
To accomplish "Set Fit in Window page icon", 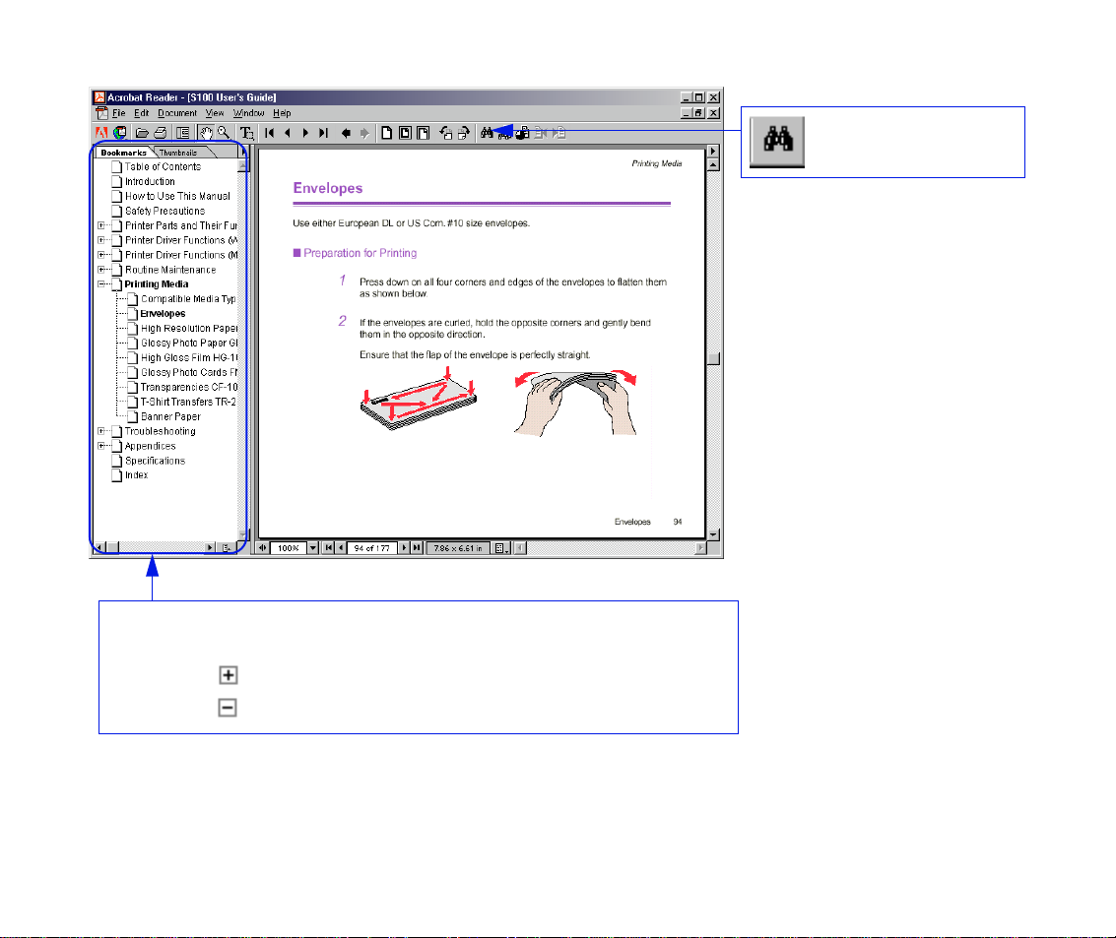I will pyautogui.click(x=405, y=133).
